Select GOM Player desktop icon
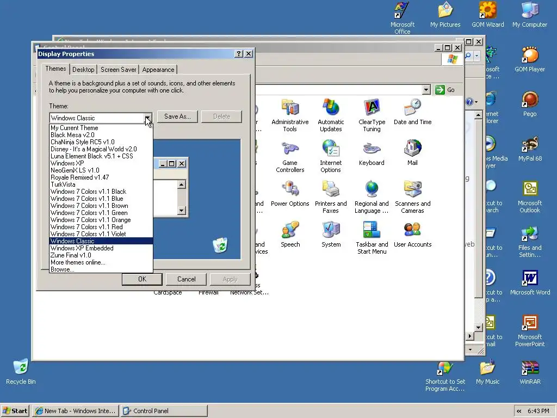557x418 pixels. point(530,59)
